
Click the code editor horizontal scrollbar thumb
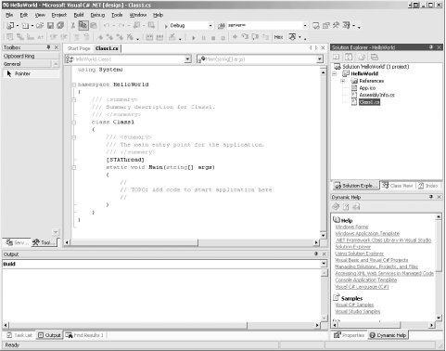click(x=134, y=242)
